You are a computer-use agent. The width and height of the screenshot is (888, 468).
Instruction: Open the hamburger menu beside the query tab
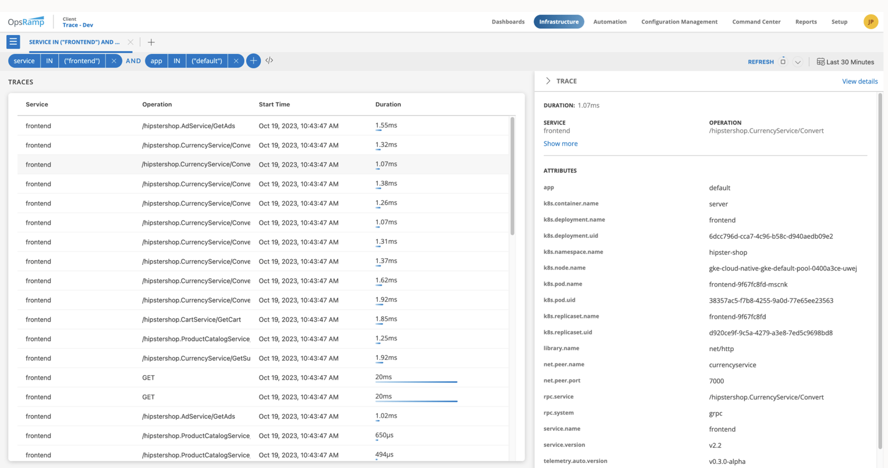coord(13,41)
